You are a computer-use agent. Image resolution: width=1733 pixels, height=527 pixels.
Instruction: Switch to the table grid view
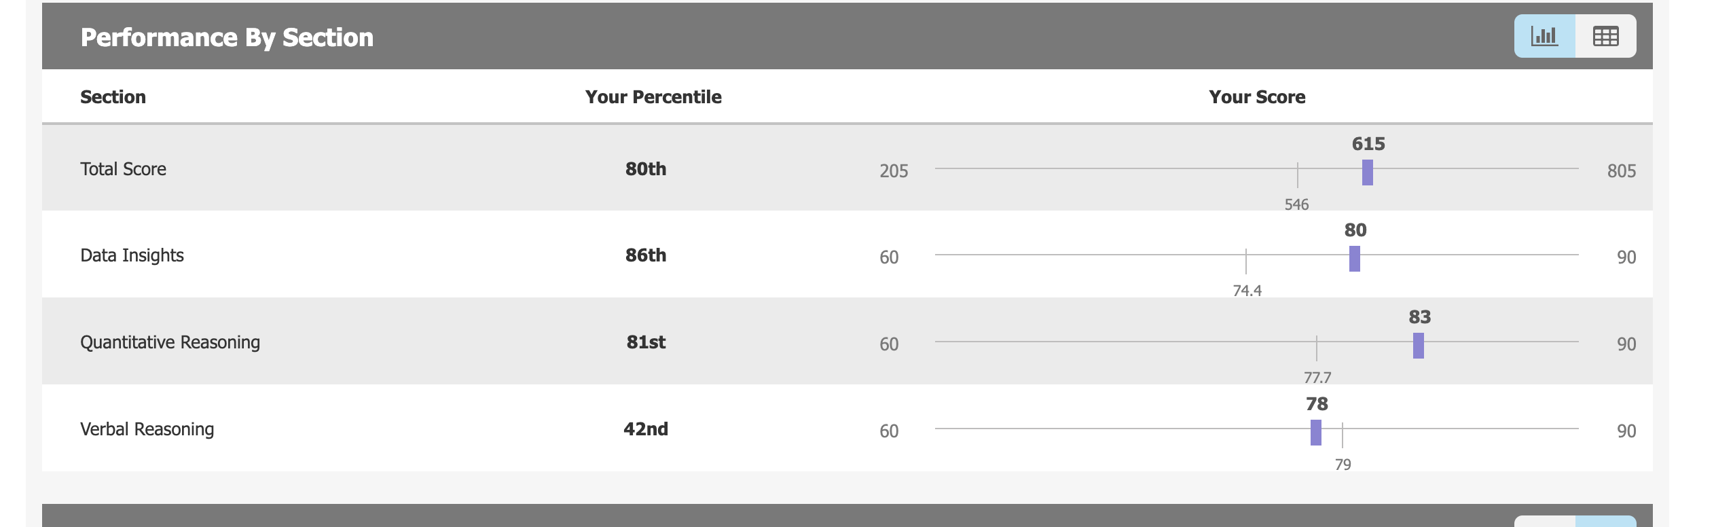click(1605, 36)
